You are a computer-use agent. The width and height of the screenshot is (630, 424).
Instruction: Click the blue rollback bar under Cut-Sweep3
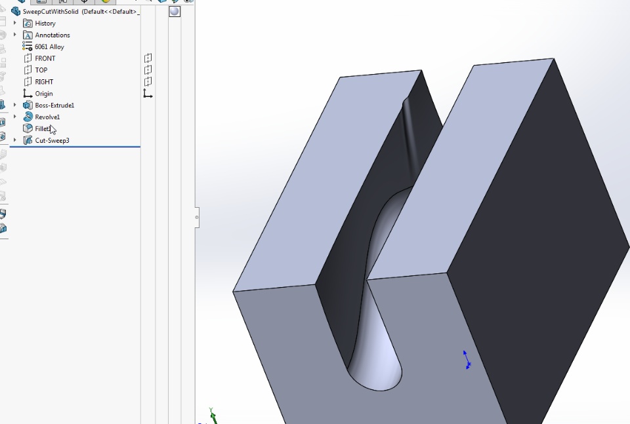pos(75,147)
